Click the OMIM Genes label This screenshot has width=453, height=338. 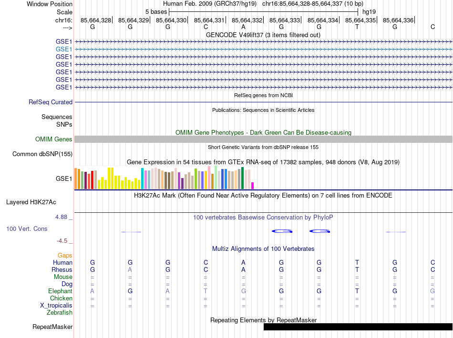[x=54, y=139]
